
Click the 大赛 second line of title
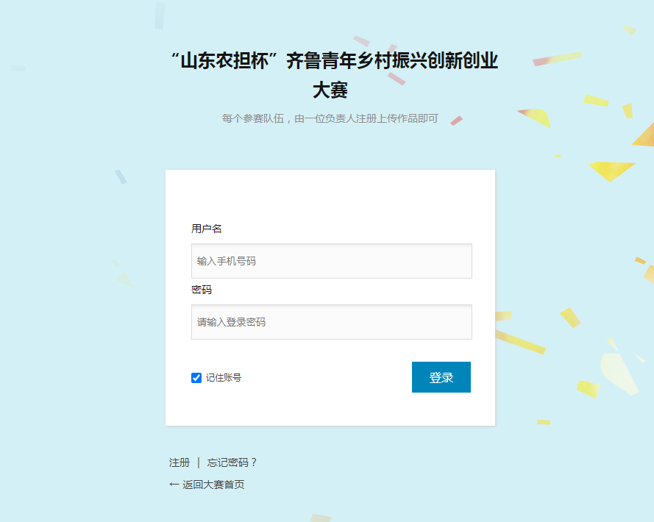[x=330, y=90]
